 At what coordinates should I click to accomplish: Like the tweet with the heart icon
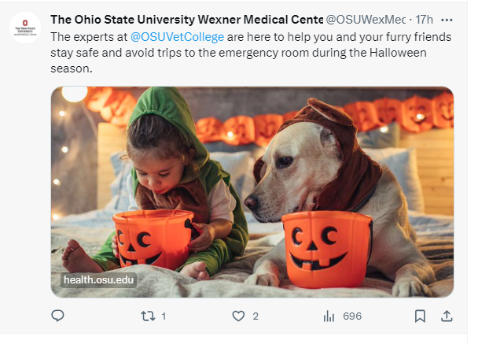(x=238, y=316)
